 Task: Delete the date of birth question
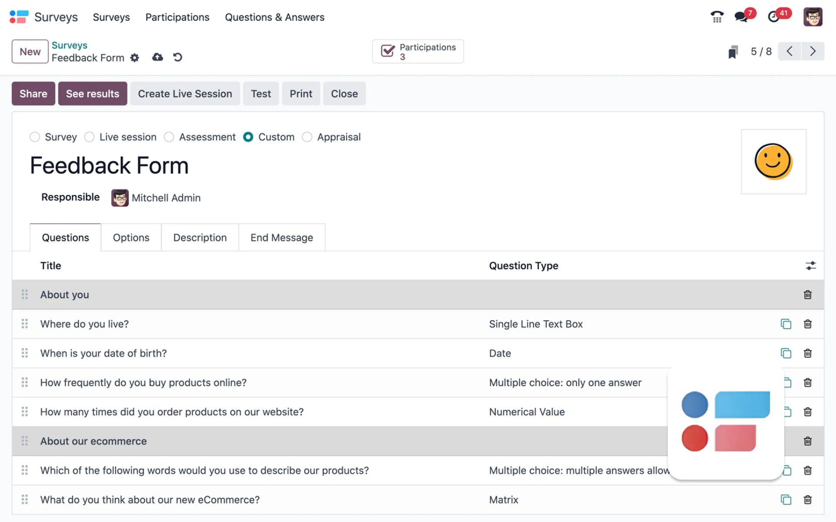pos(808,353)
